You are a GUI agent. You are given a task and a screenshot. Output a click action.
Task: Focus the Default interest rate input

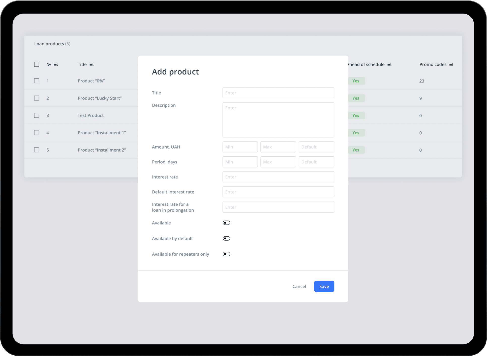(x=278, y=192)
